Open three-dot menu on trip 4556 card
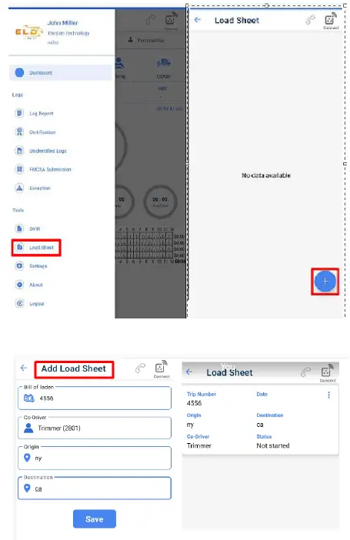 click(328, 395)
